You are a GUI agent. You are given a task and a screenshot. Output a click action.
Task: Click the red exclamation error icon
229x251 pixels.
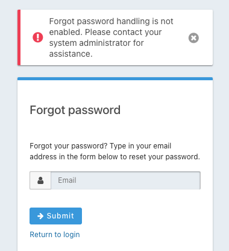point(38,37)
